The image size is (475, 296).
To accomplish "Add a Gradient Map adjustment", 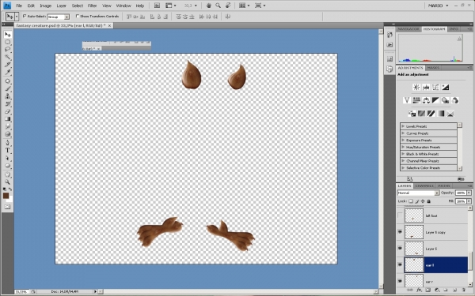I will pos(441,114).
